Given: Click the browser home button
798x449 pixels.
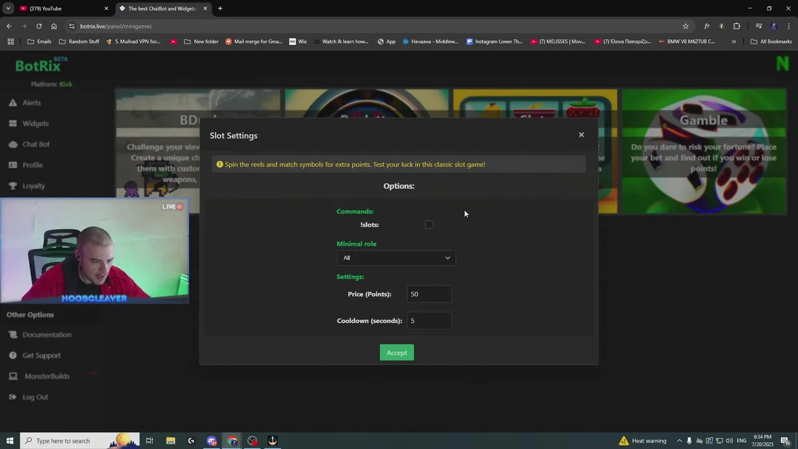Looking at the screenshot, I should tap(54, 26).
